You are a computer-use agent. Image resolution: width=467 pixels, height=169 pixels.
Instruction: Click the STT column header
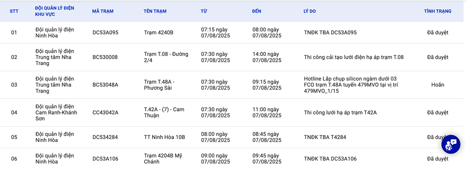click(x=14, y=11)
